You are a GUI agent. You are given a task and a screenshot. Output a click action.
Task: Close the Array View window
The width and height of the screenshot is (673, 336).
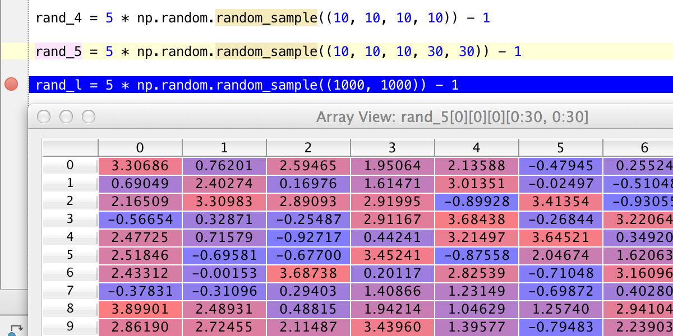point(44,116)
